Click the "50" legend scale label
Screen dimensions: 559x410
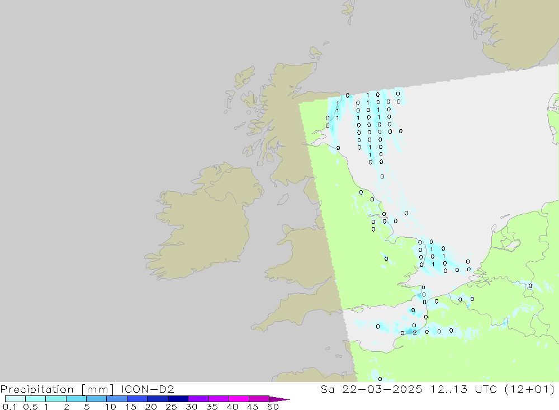(x=273, y=407)
